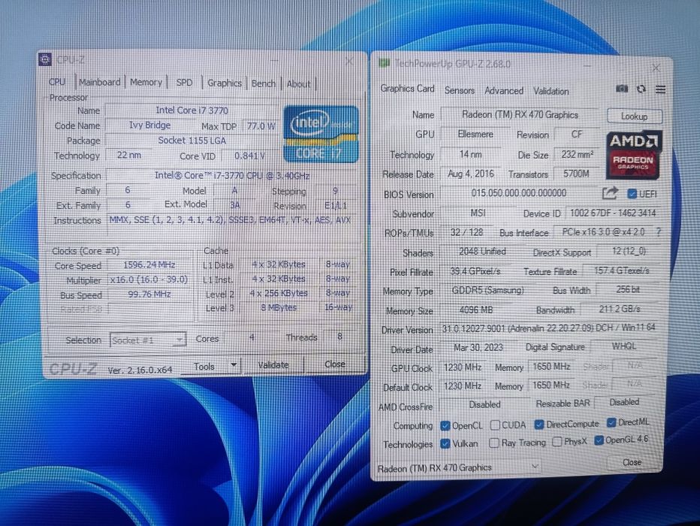Click the BIOS Version value field
700x526 pixels.
pyautogui.click(x=519, y=193)
